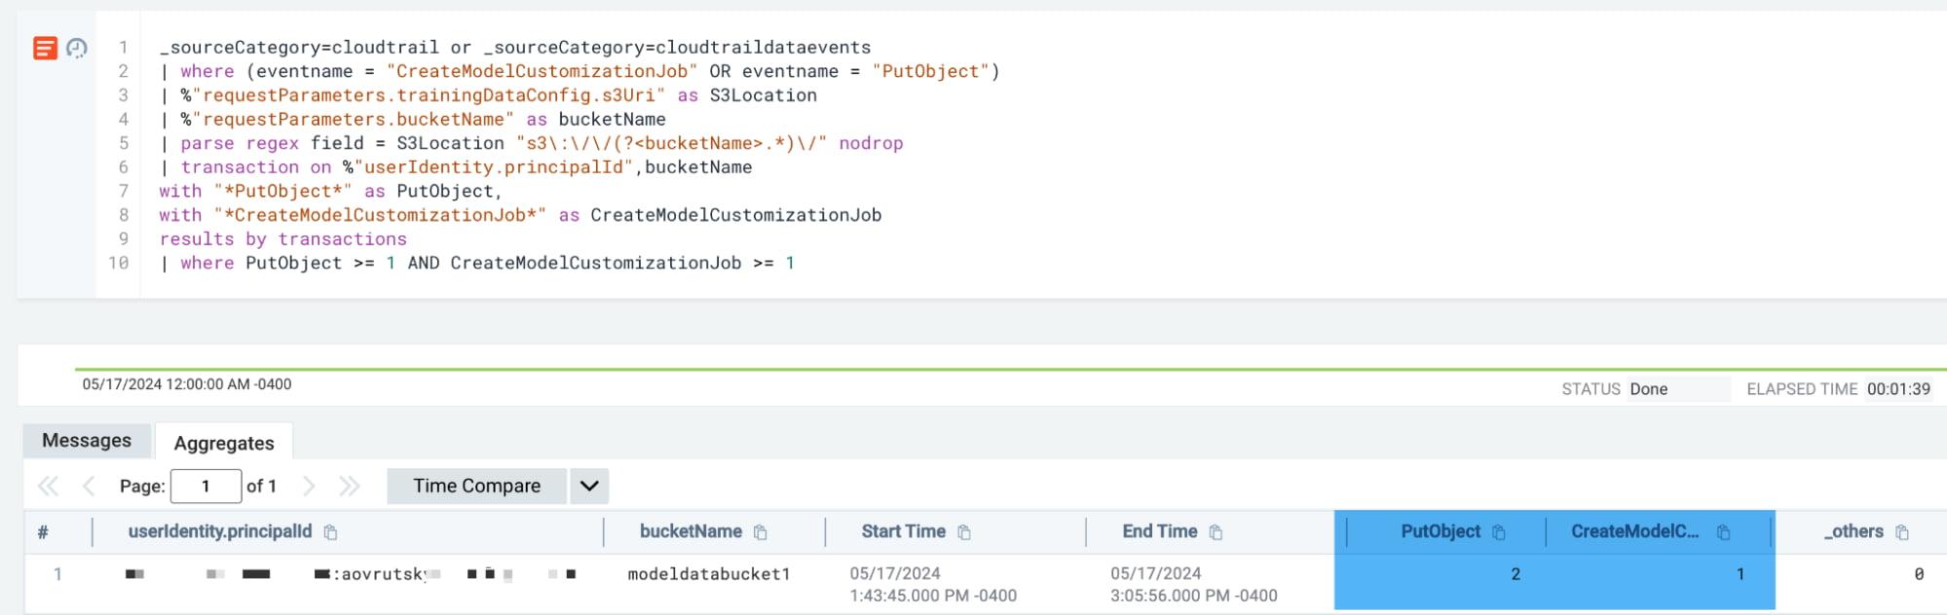The image size is (1947, 615).
Task: Sort by userIdentity.principalId column header
Action: click(x=220, y=531)
